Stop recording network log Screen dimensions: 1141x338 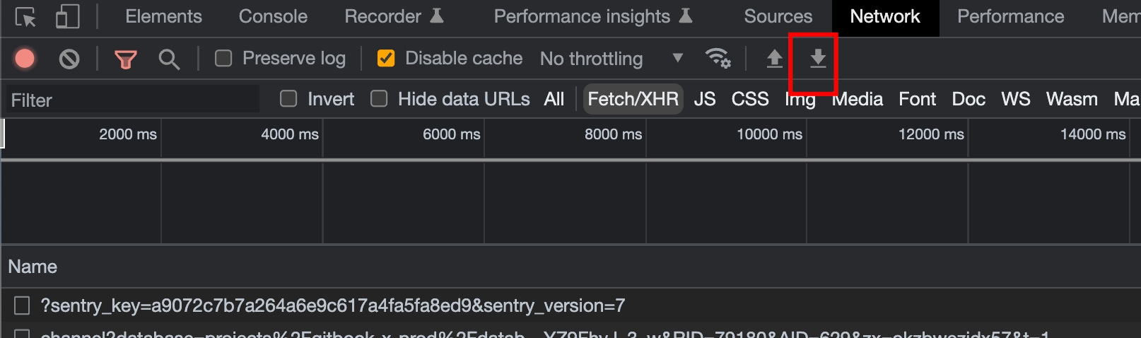25,59
